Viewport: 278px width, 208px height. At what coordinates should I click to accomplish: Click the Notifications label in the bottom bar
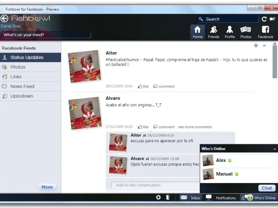[x=226, y=198]
